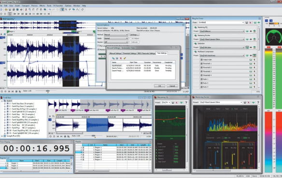The image size is (282, 178).
Task: Open the Multiband Compressor preset dropdown
Action: pyautogui.click(x=222, y=56)
